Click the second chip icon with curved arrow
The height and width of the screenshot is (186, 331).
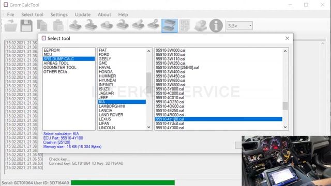91,26
